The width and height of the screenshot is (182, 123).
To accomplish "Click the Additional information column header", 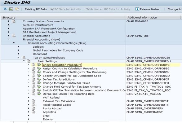I will 153,18.
